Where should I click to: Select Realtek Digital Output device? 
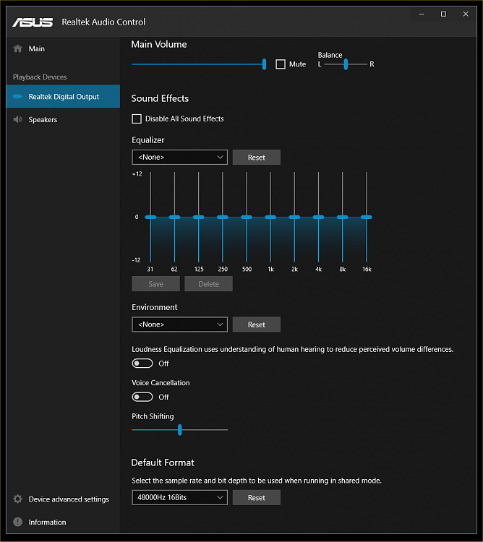click(x=63, y=96)
